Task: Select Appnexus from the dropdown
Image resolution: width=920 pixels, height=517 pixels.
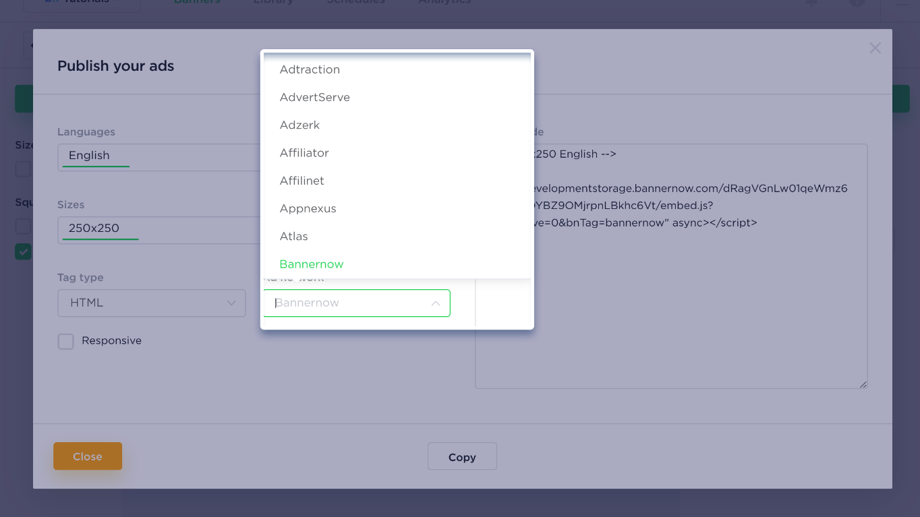Action: [397, 208]
